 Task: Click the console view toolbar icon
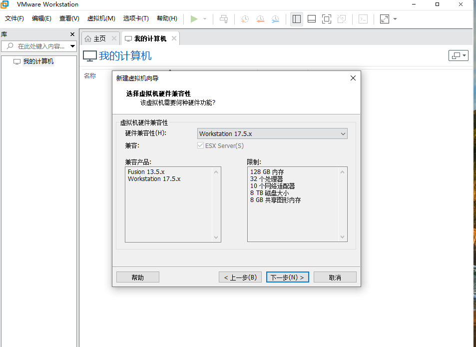363,19
